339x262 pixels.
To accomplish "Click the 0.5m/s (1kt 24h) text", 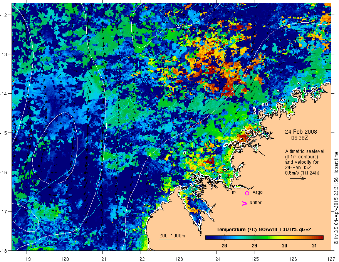I will [302, 173].
